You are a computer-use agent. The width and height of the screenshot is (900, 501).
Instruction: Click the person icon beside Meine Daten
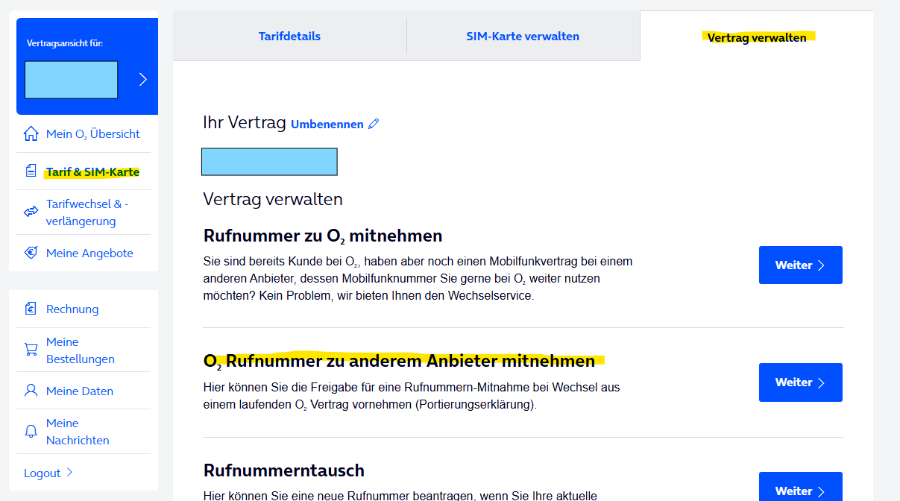[31, 391]
